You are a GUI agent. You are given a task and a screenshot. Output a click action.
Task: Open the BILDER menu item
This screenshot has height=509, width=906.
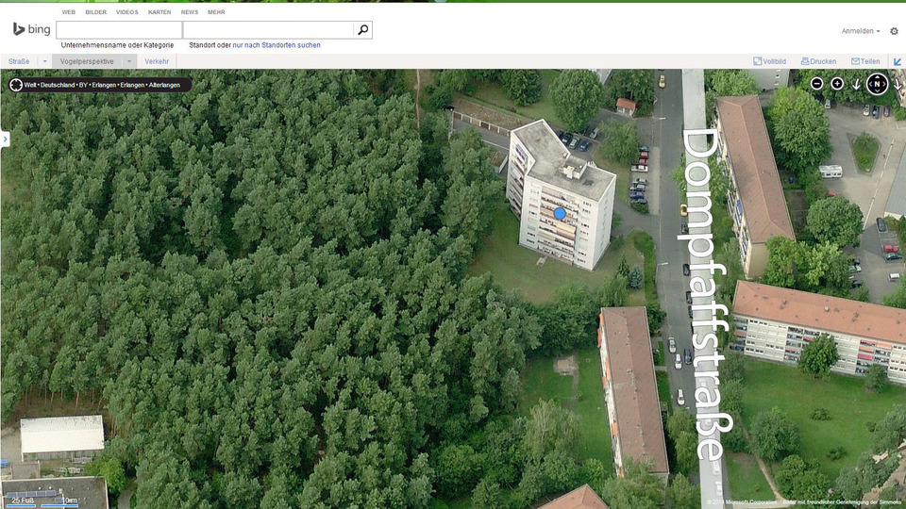(x=96, y=12)
